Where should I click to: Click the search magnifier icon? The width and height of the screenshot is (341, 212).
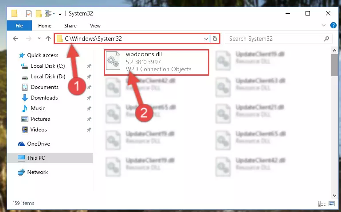coord(326,39)
